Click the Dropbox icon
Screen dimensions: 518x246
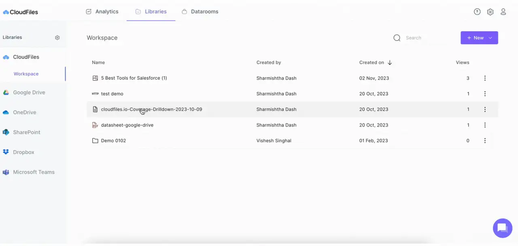pos(6,152)
